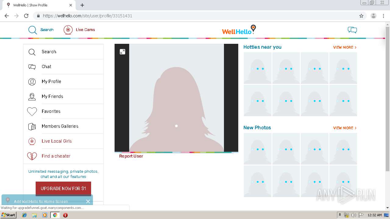Screen dimensions: 390x219
Task: Click the My Friends person icon
Action: tap(32, 97)
